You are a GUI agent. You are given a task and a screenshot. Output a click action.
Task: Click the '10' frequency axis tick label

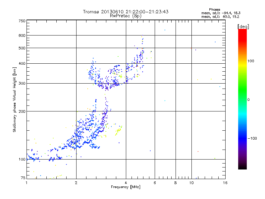pyautogui.click(x=191, y=183)
